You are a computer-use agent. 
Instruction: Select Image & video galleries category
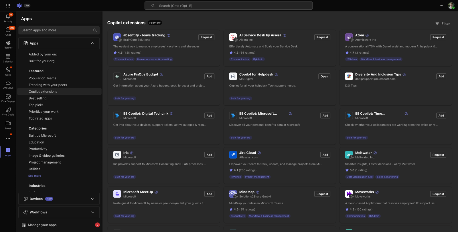point(47,156)
